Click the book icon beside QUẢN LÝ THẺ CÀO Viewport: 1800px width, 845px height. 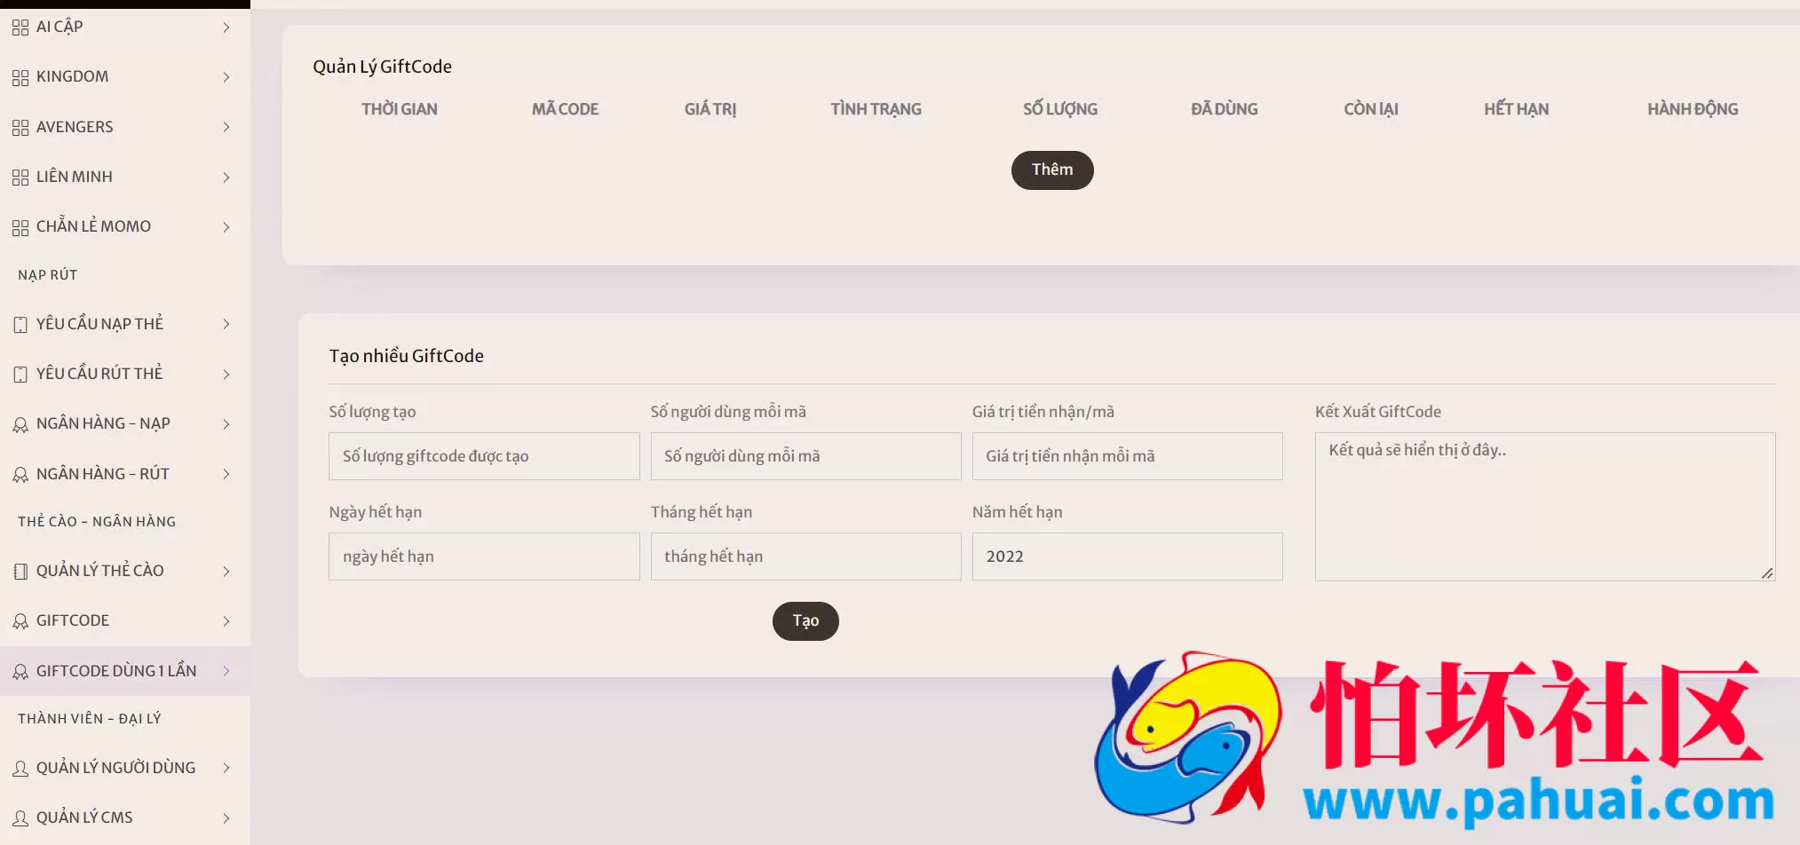coord(20,572)
